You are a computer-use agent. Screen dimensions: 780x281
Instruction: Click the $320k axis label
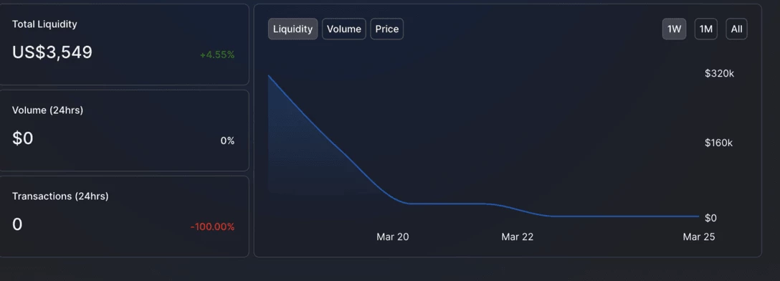point(719,74)
